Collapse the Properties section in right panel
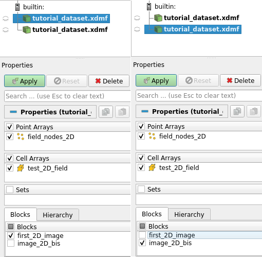The height and width of the screenshot is (257, 262). [x=145, y=111]
